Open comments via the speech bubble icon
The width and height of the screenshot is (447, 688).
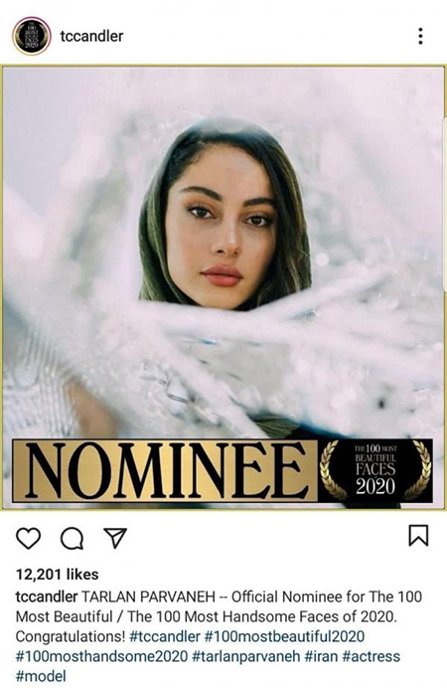tap(72, 538)
